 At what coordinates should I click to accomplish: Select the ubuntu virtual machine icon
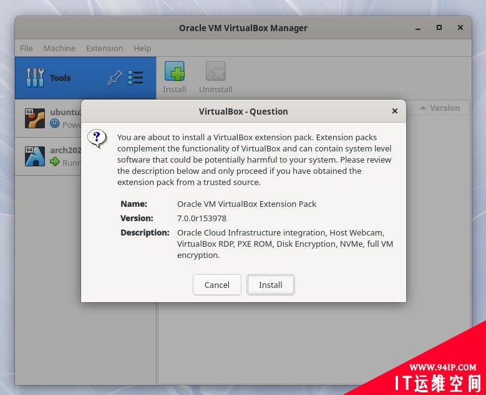pos(35,118)
